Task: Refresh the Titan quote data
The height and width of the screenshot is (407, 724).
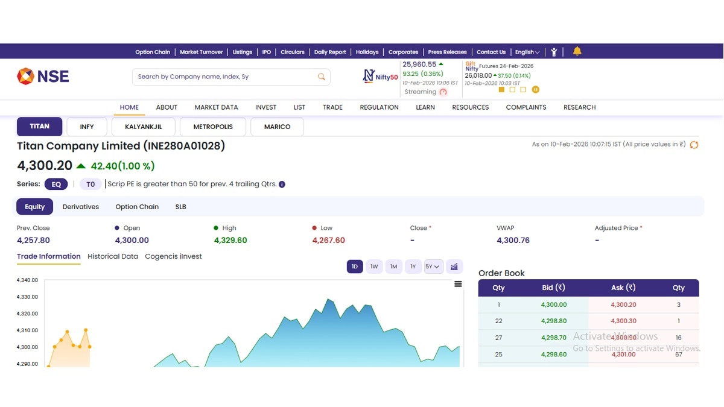Action: pos(694,145)
